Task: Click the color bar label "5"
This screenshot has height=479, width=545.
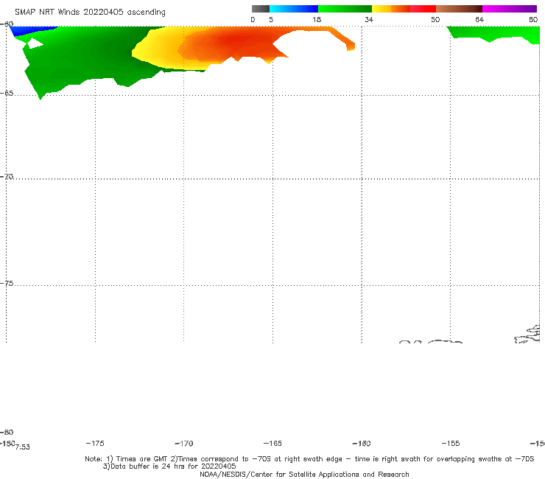Action: point(271,20)
